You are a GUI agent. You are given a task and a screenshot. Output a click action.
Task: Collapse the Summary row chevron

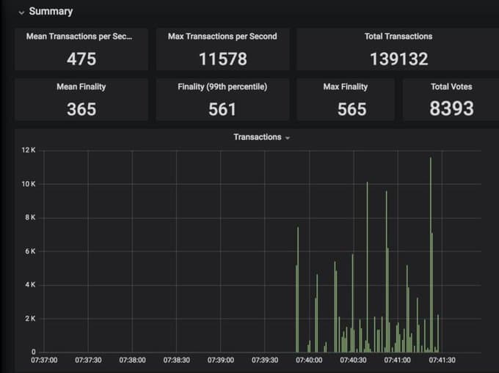click(21, 12)
